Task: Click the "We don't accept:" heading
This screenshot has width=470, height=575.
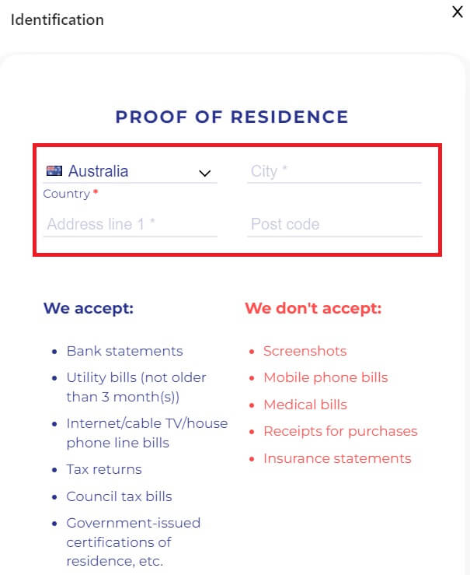Action: (313, 308)
